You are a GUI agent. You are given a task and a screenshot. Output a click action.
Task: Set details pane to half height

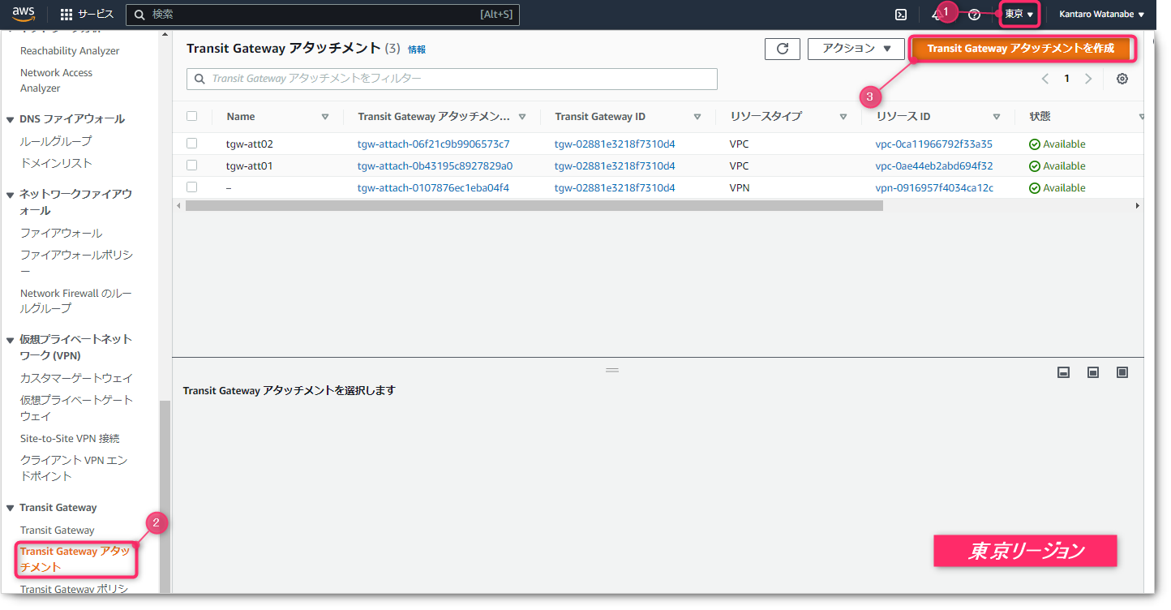[1093, 372]
